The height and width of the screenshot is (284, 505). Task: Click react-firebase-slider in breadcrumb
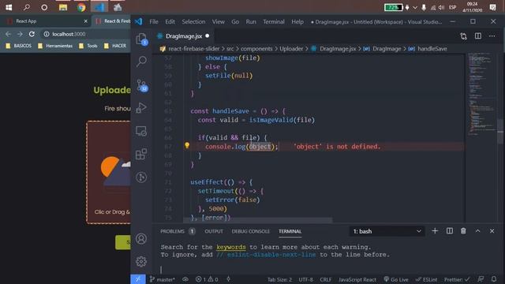pyautogui.click(x=193, y=49)
